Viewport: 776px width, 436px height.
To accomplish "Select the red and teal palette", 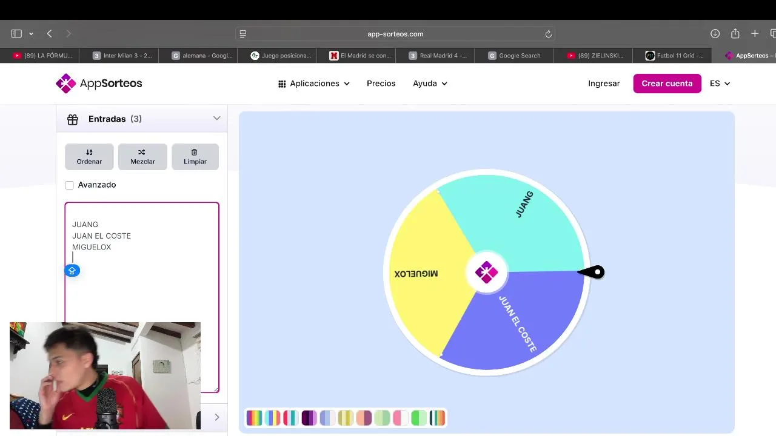I will 290,418.
